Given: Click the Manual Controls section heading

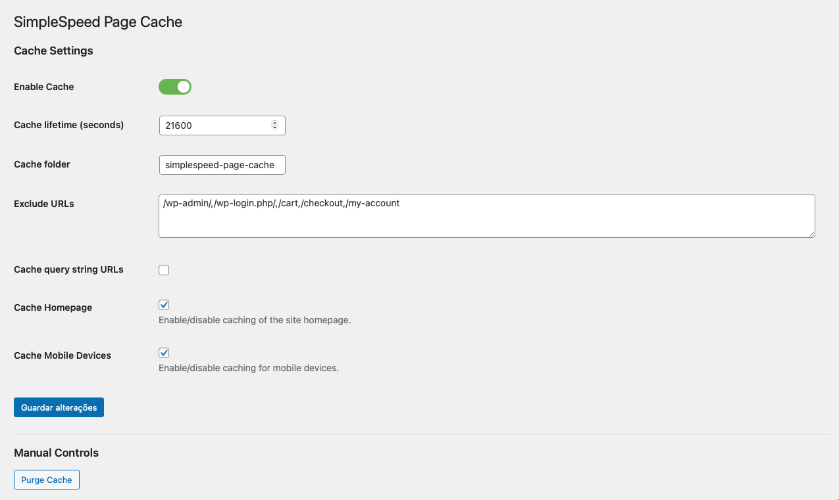Looking at the screenshot, I should click(56, 453).
